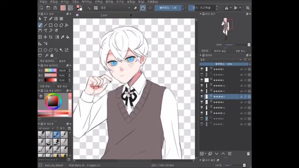Open the brush blending mode dropdown

pos(115,8)
